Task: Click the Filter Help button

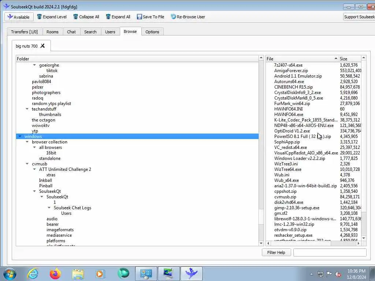Action: click(x=276, y=252)
